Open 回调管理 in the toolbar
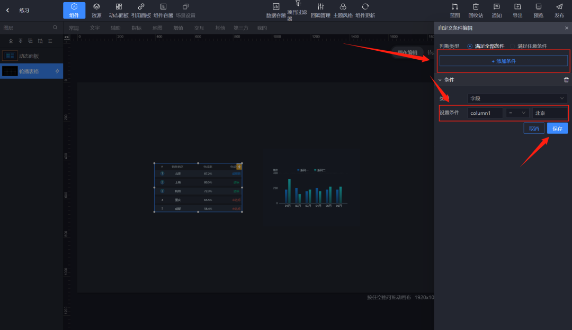 [320, 10]
